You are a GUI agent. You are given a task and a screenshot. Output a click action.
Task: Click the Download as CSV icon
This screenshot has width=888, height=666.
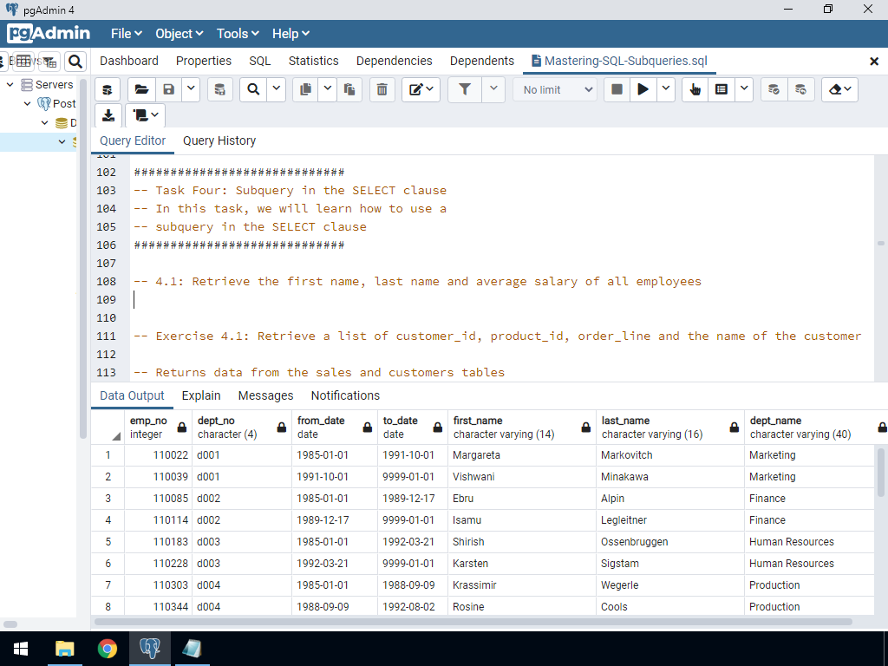(x=108, y=115)
